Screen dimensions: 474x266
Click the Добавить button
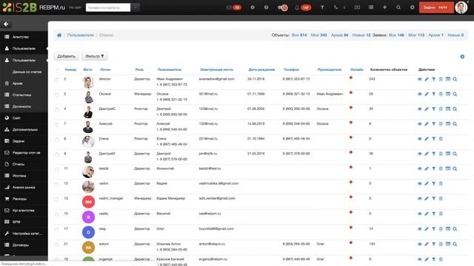pyautogui.click(x=66, y=56)
